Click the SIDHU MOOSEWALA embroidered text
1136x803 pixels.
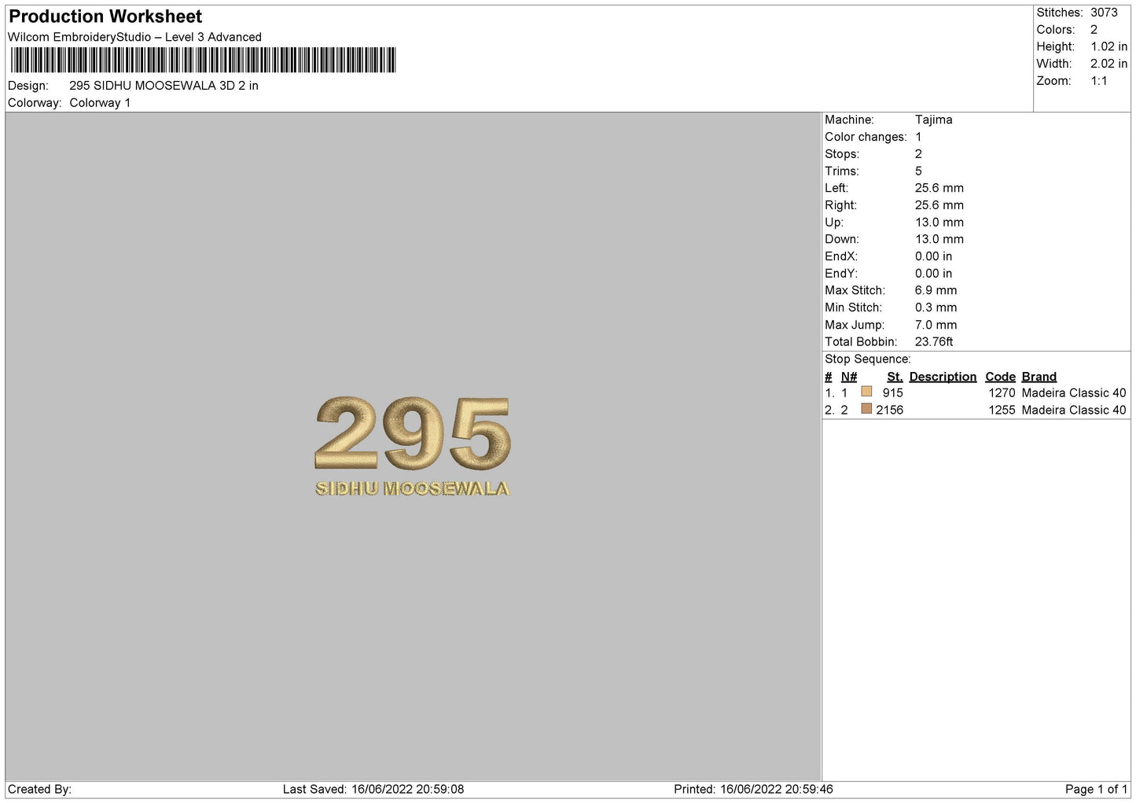click(413, 488)
